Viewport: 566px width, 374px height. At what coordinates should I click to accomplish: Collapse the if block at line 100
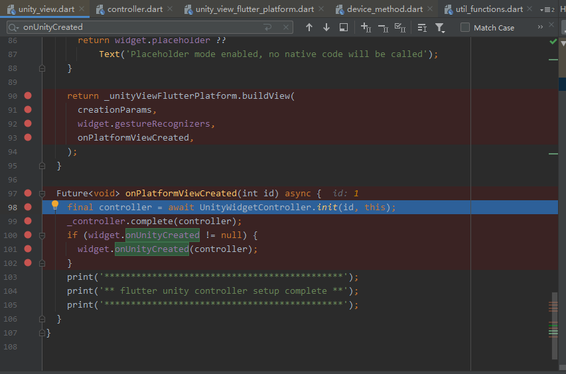(42, 235)
